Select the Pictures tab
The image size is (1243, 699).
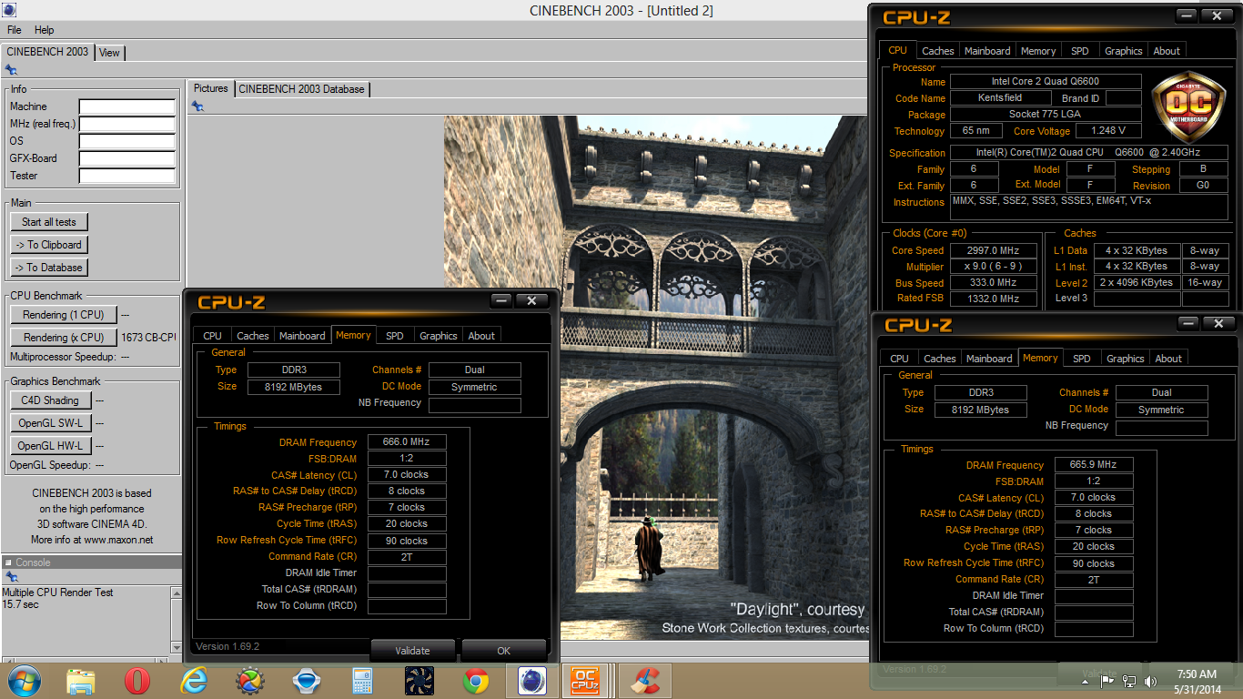[x=210, y=88]
